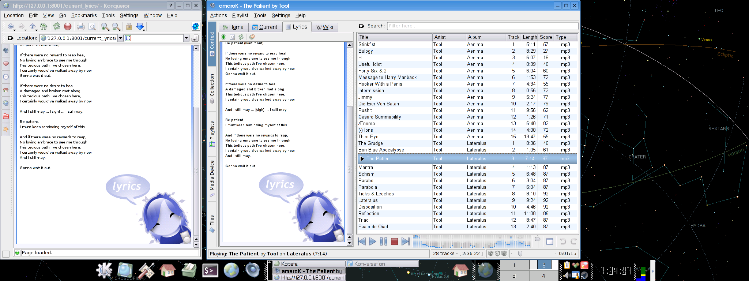Viewport: 749px width, 281px height.
Task: Click the Go button next to search box
Action: 195,38
